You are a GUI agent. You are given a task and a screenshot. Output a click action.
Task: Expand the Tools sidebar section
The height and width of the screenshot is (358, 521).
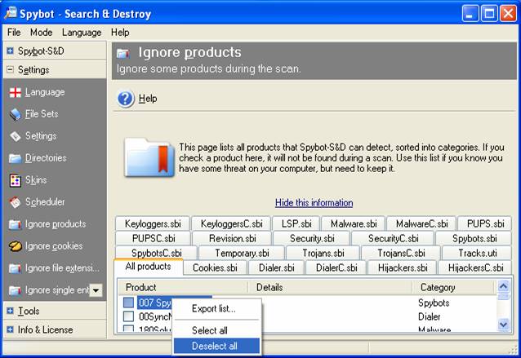coord(11,311)
